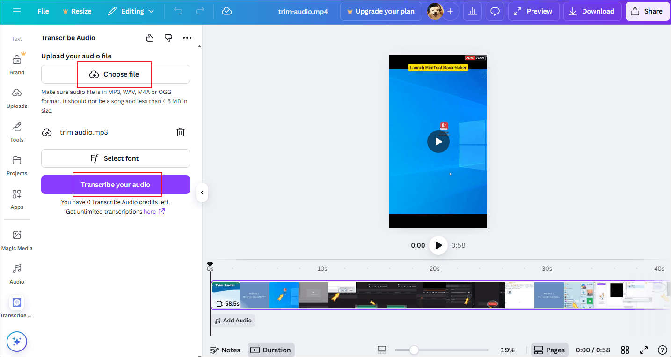This screenshot has height=357, width=671.
Task: Give thumbs down to Transcribe Audio
Action: [168, 38]
